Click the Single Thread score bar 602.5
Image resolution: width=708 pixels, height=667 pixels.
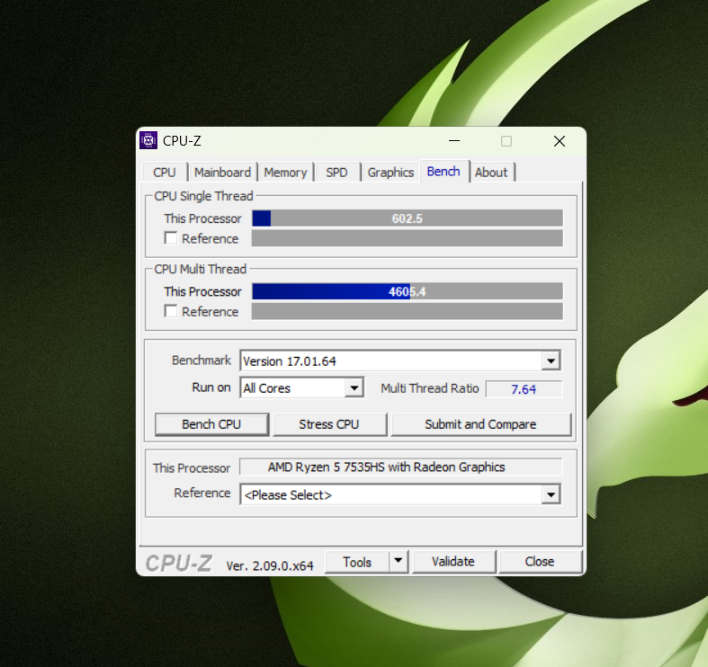[408, 218]
